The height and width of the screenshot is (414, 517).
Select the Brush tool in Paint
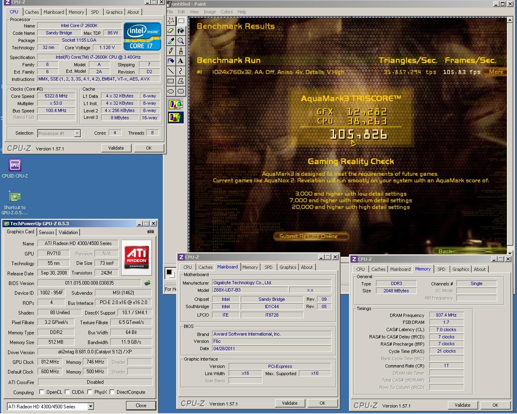click(181, 51)
